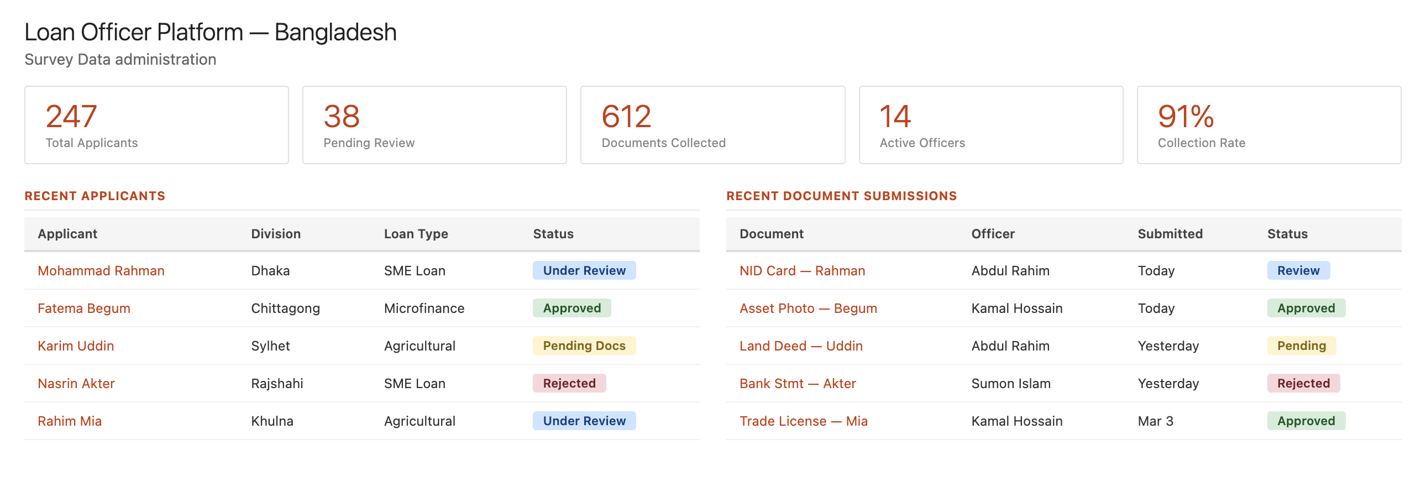Image resolution: width=1426 pixels, height=481 pixels.
Task: Click the Recent Applicants section heading
Action: [x=95, y=196]
